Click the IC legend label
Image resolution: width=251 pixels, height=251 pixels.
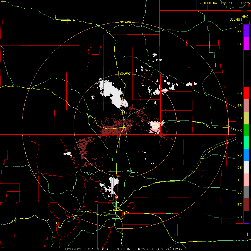(239, 180)
